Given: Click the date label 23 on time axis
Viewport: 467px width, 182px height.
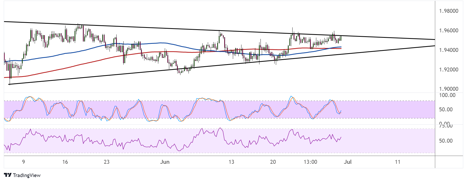Looking at the screenshot, I should [107, 162].
